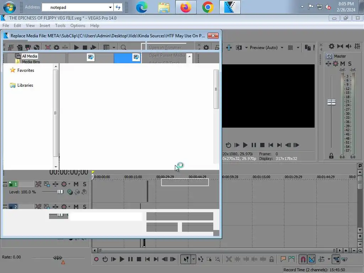The image size is (364, 273).
Task: Solo video track 1 with S button
Action: click(x=85, y=184)
